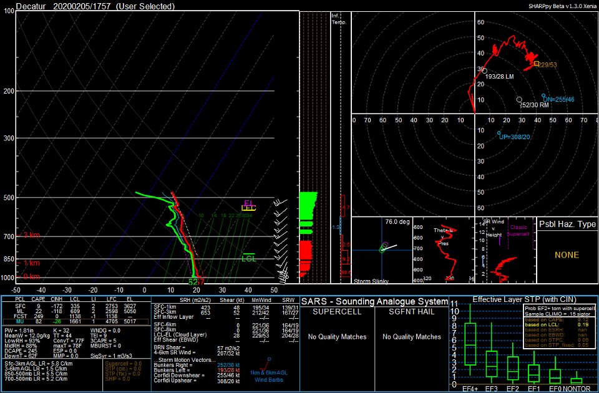599x393 pixels.
Task: Click the Inf. Temp. column header
Action: pyautogui.click(x=339, y=19)
